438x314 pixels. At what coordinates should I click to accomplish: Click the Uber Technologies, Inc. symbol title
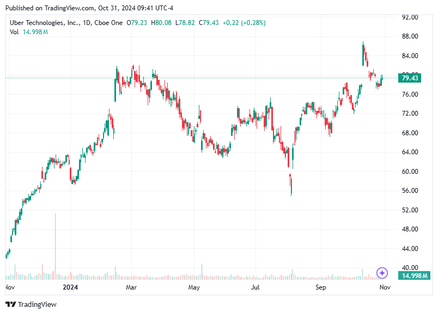tap(45, 23)
